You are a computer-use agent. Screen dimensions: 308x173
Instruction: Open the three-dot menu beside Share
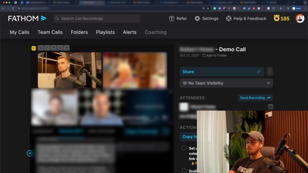point(270,72)
